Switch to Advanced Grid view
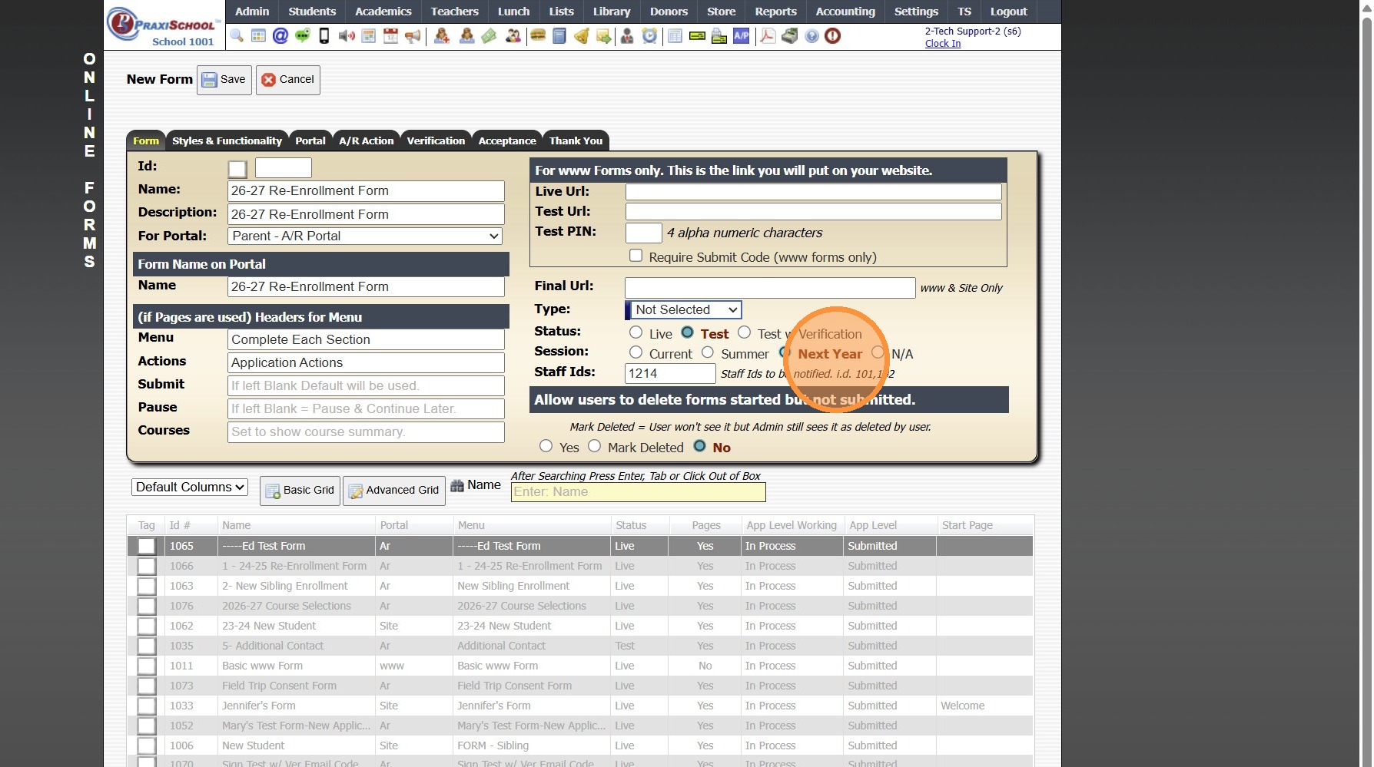The image size is (1374, 767). pos(394,491)
